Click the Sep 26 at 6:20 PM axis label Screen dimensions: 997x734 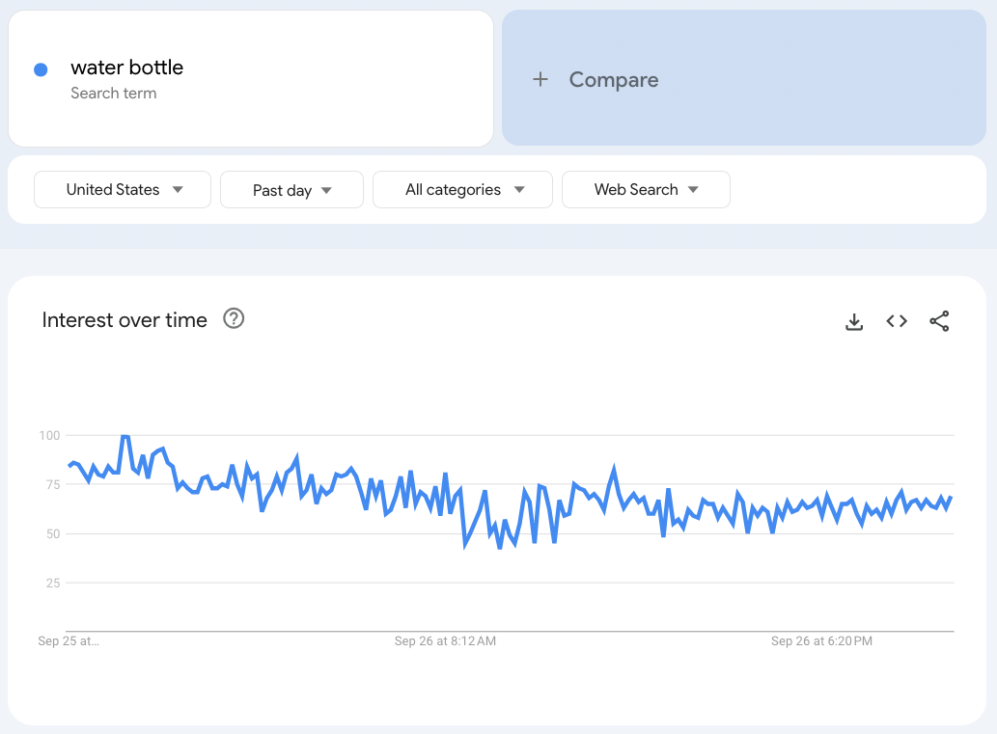click(x=821, y=640)
